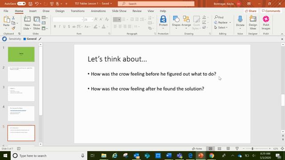The width and height of the screenshot is (285, 160).
Task: Open the Transitions tab
Action: (77, 11)
